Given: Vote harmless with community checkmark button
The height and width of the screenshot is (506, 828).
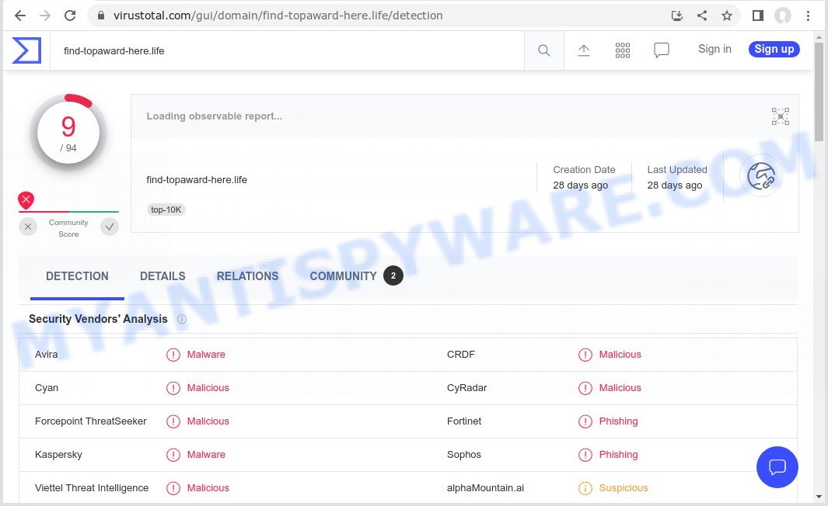Looking at the screenshot, I should click(x=110, y=227).
